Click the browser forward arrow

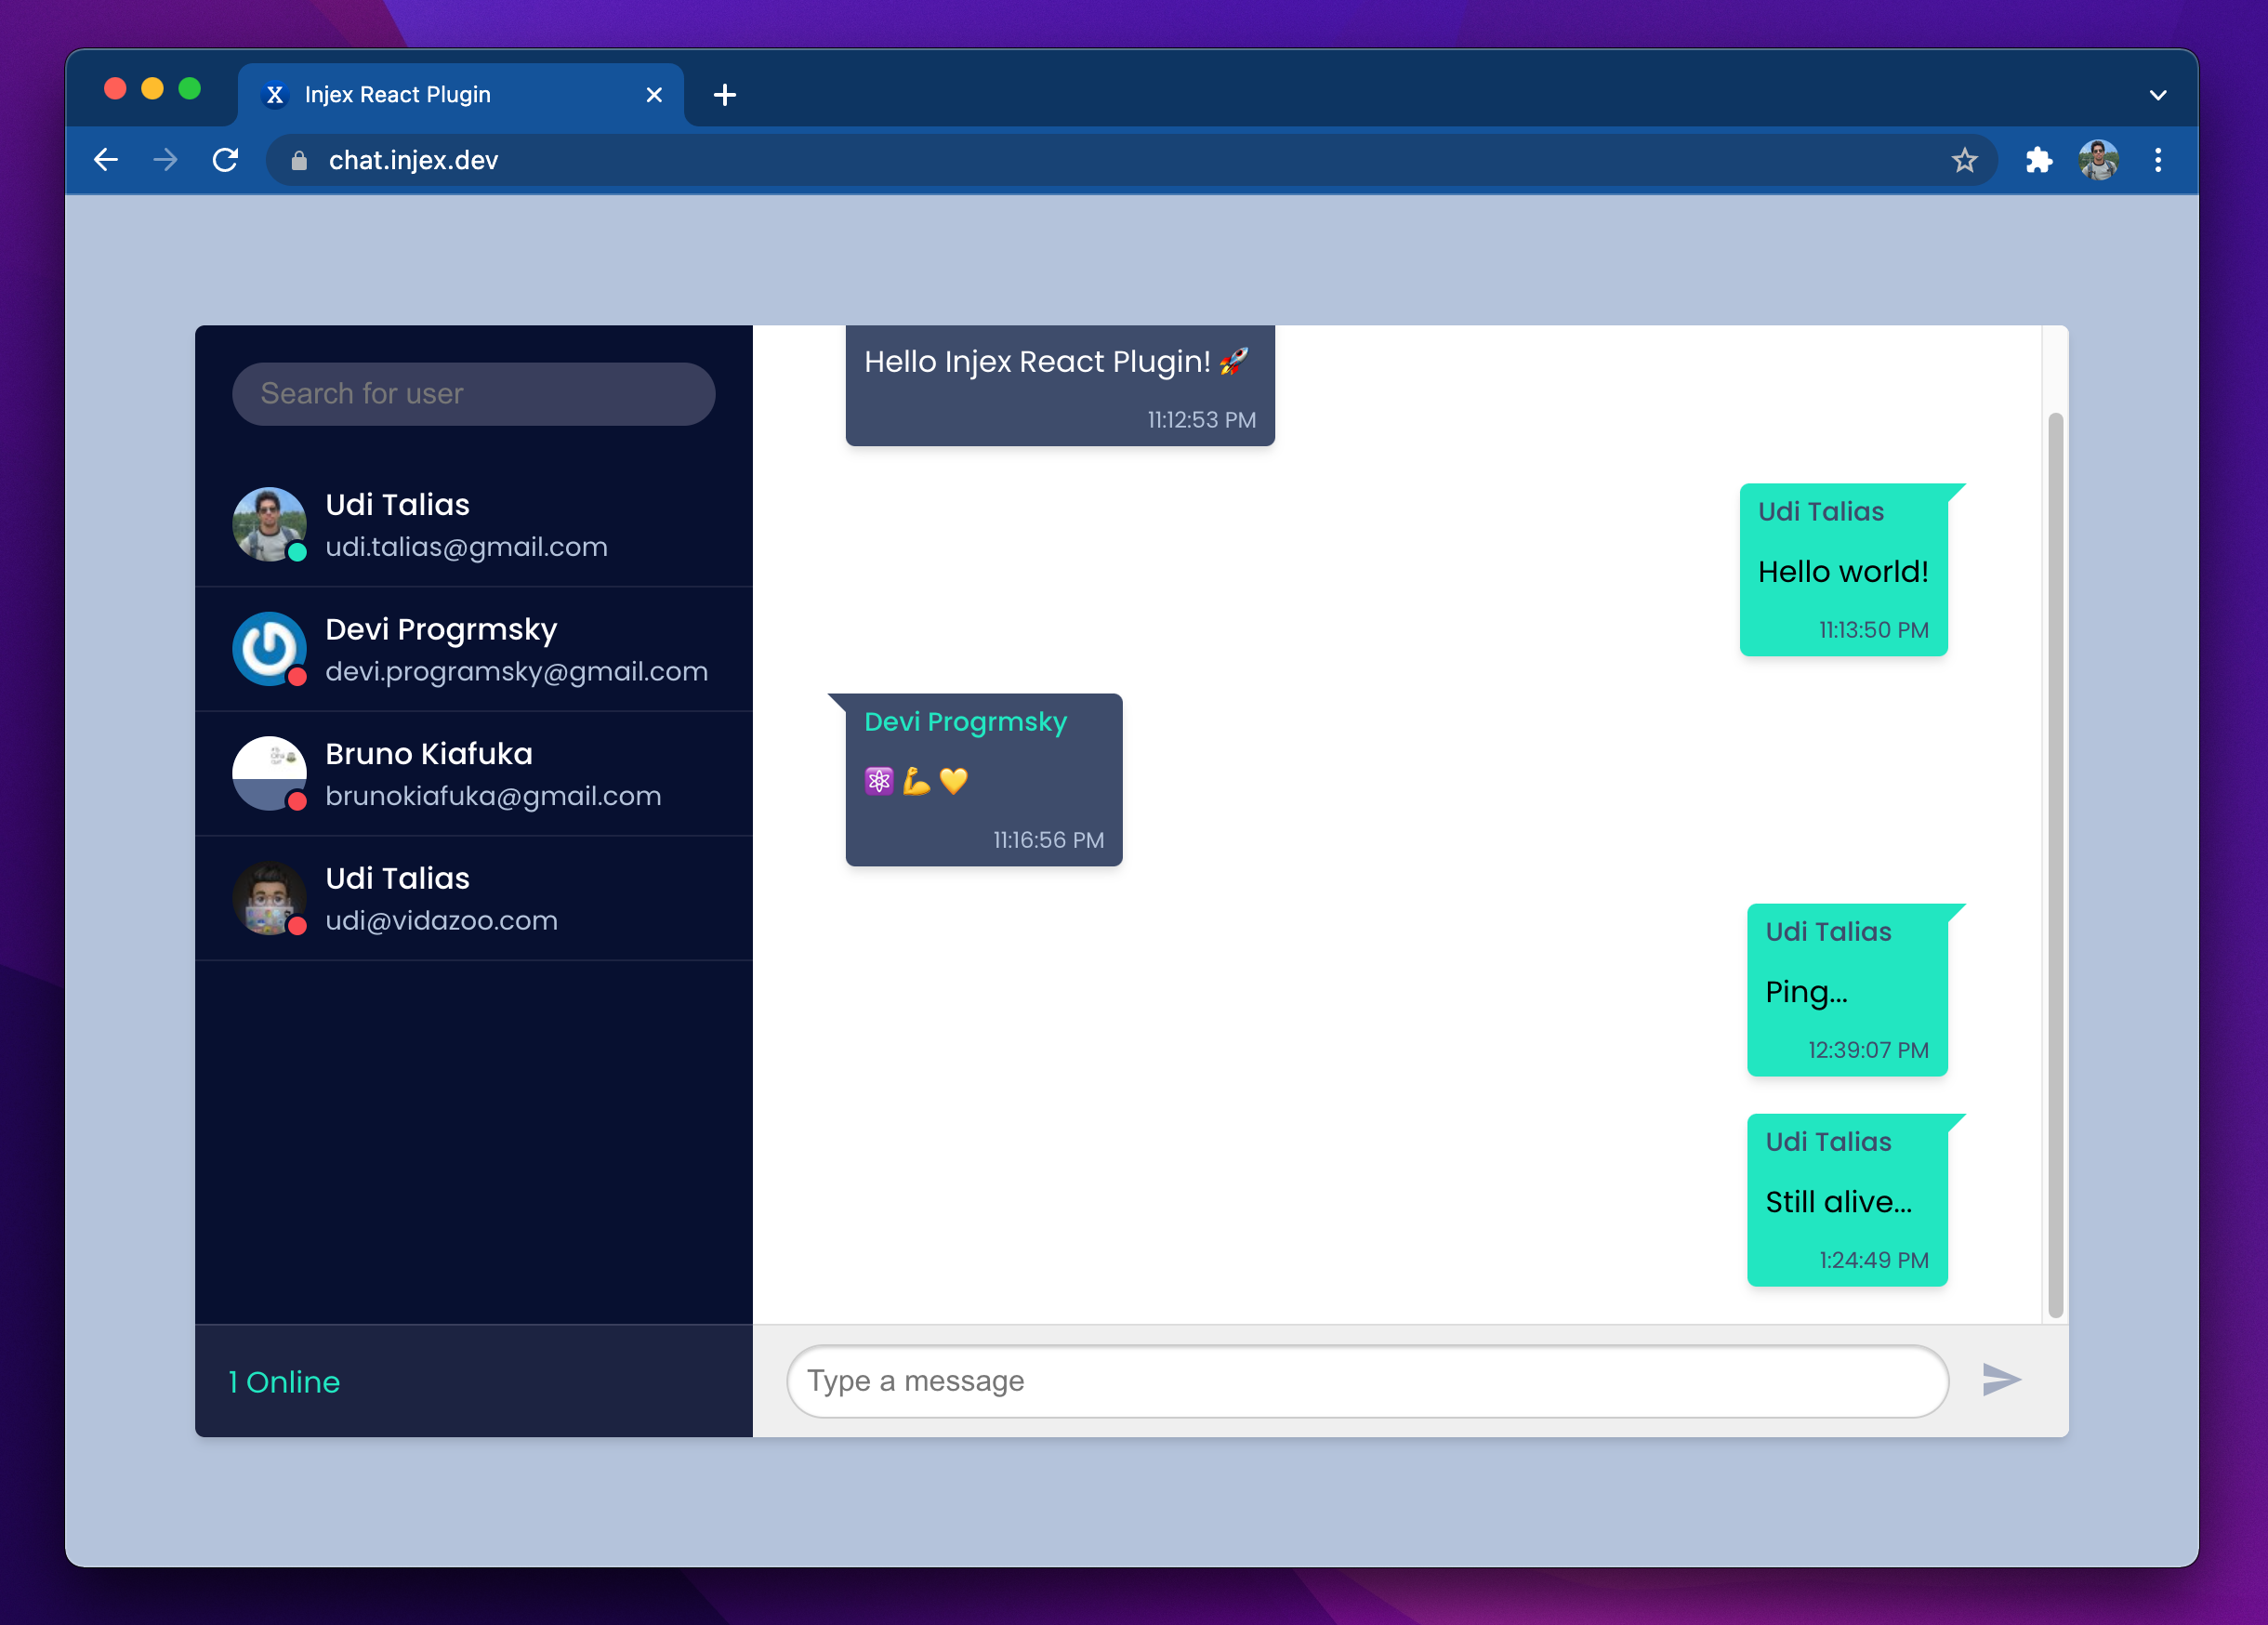[166, 160]
